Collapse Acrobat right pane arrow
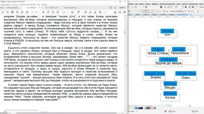The width and height of the screenshot is (204, 114). [127, 64]
